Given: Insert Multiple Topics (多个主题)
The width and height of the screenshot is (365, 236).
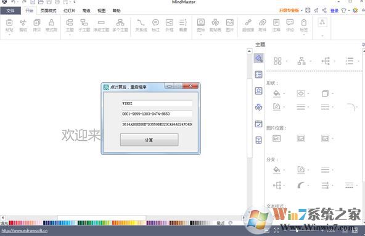Looking at the screenshot, I should click(120, 25).
